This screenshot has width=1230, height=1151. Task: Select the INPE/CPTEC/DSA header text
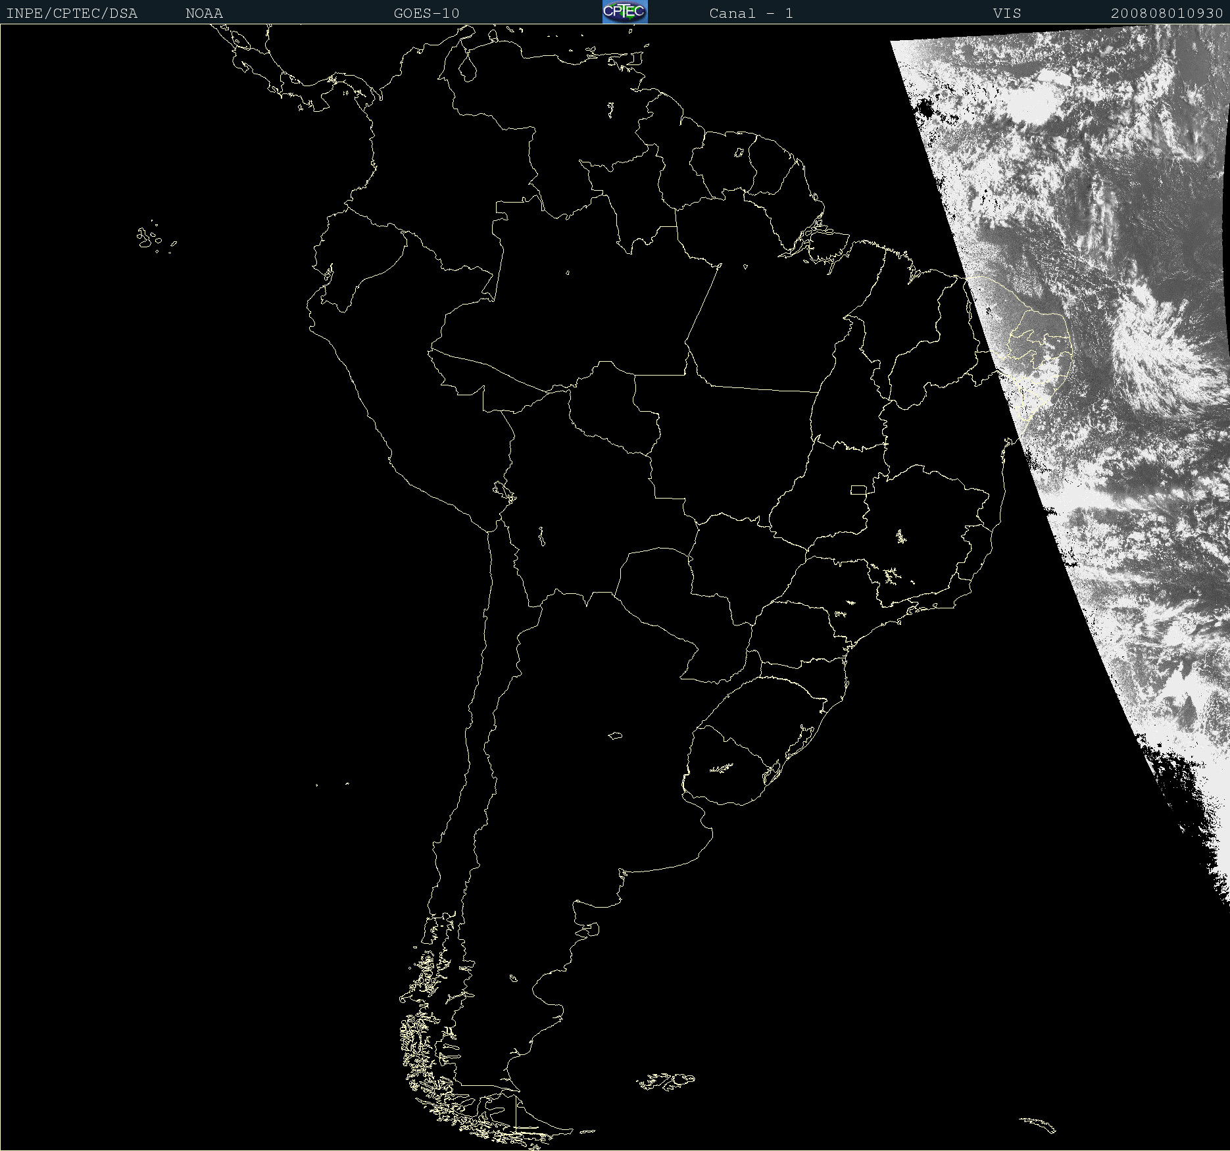pyautogui.click(x=72, y=13)
